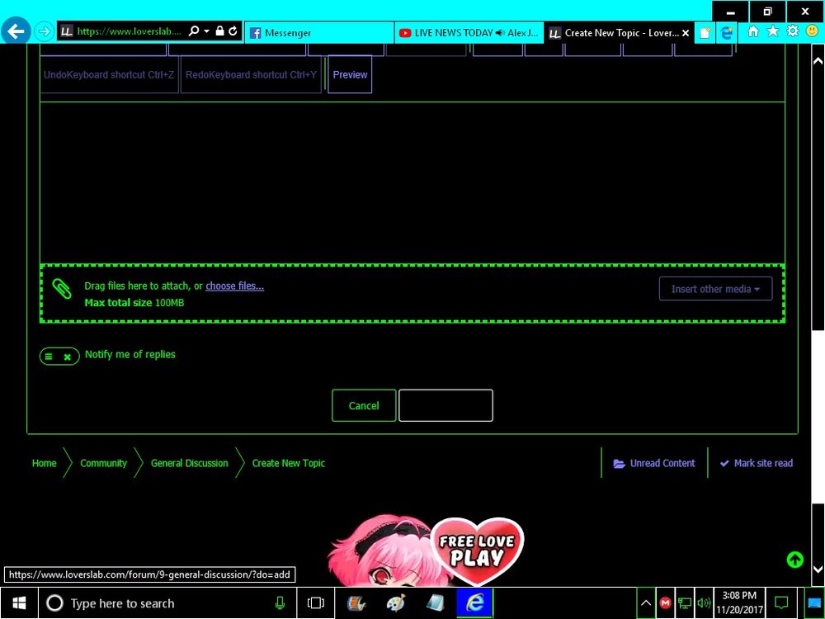Open the address bar autocomplete dropdown arrow
Image resolution: width=825 pixels, height=619 pixels.
tap(207, 31)
